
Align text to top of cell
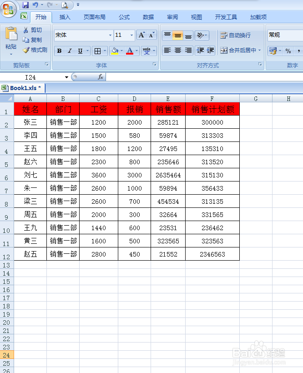[167, 35]
